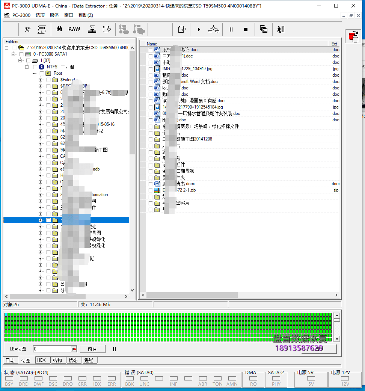Open the 选项 menu
Screen dimensions: 365x391
tap(40, 15)
